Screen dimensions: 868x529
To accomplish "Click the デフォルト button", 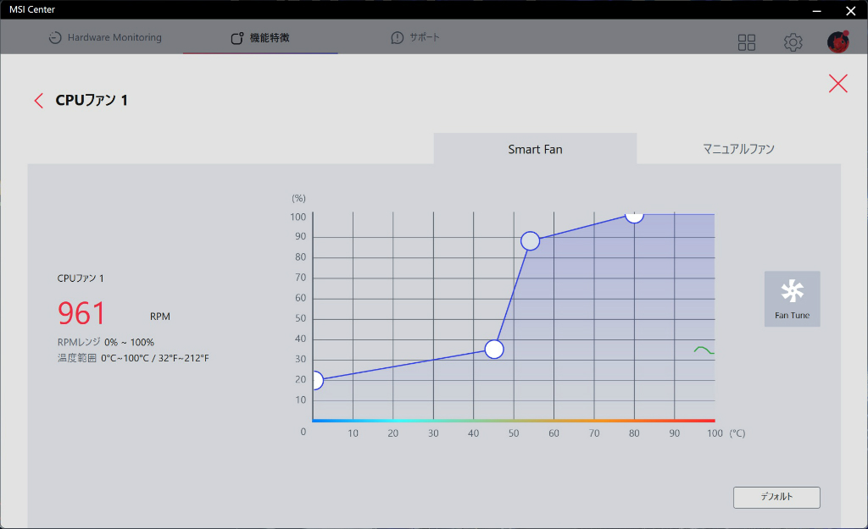I will point(776,497).
